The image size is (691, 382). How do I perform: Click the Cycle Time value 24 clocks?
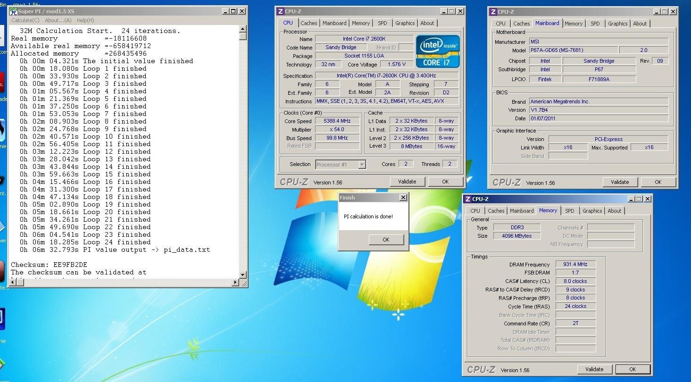click(x=575, y=307)
